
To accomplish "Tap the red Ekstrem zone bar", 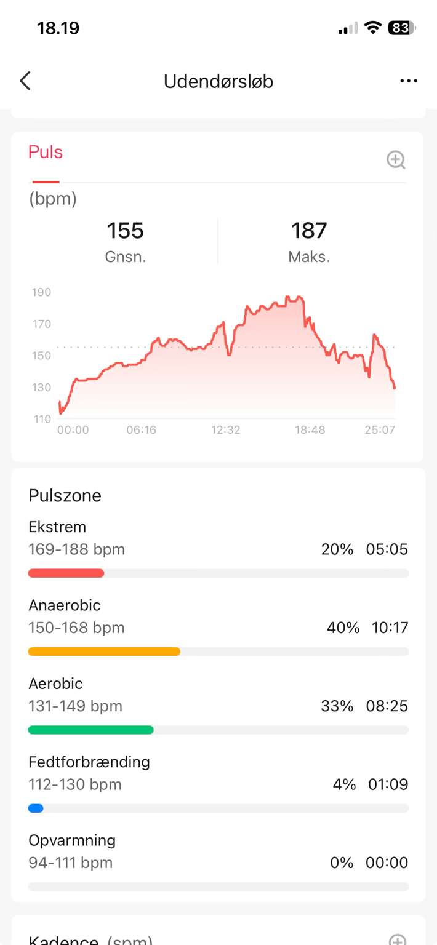I will [66, 573].
